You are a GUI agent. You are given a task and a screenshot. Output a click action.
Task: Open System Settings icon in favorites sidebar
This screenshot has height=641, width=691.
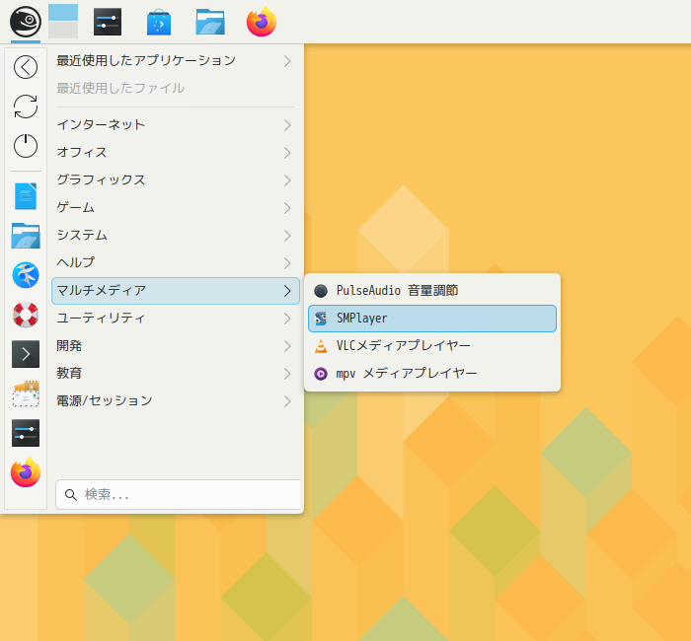(x=26, y=433)
